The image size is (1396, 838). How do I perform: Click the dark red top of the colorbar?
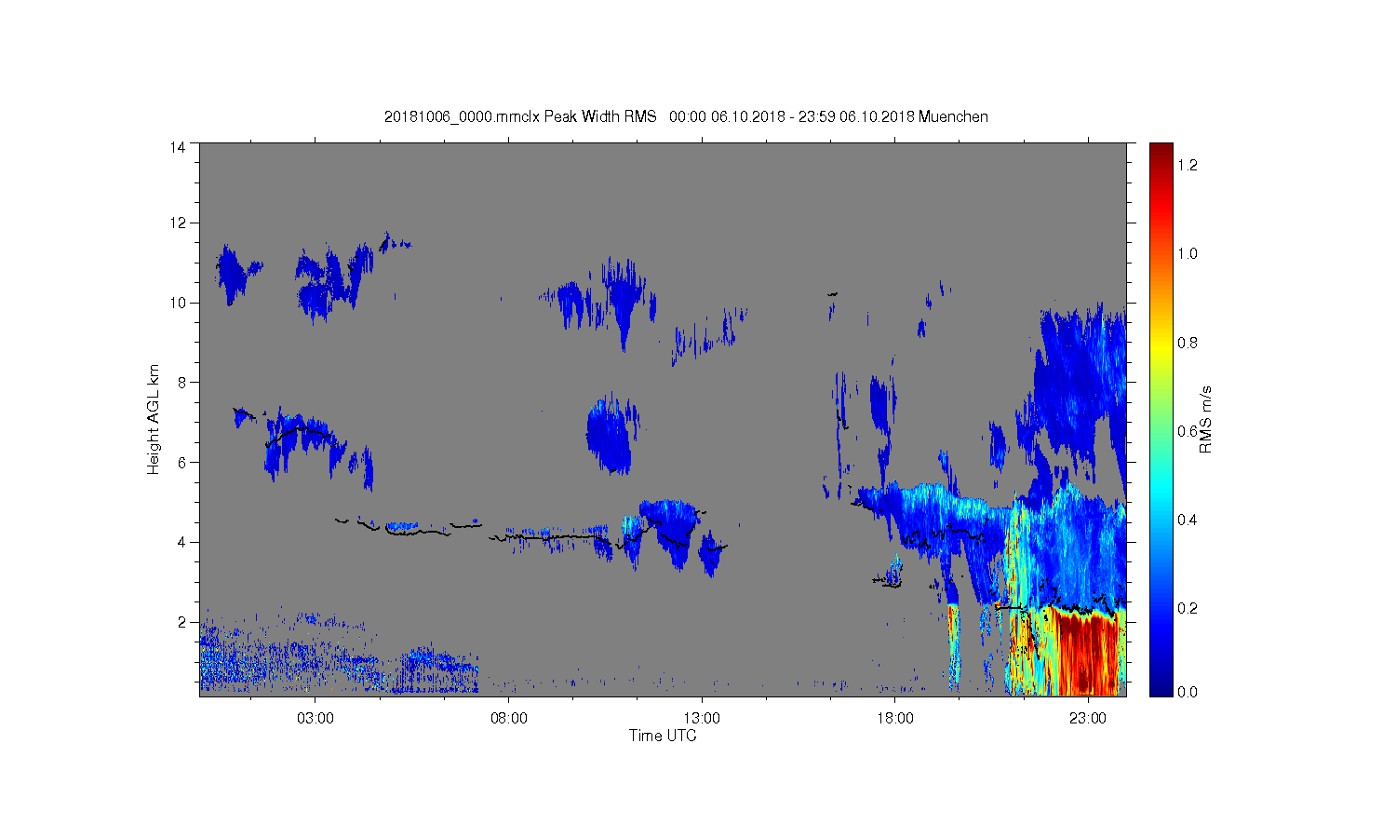1161,155
